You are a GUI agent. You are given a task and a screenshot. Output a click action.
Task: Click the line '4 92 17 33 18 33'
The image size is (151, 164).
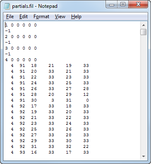pos(50,106)
